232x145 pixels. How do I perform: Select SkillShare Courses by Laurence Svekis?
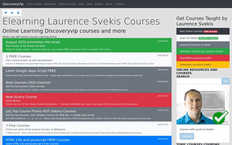pos(203,51)
